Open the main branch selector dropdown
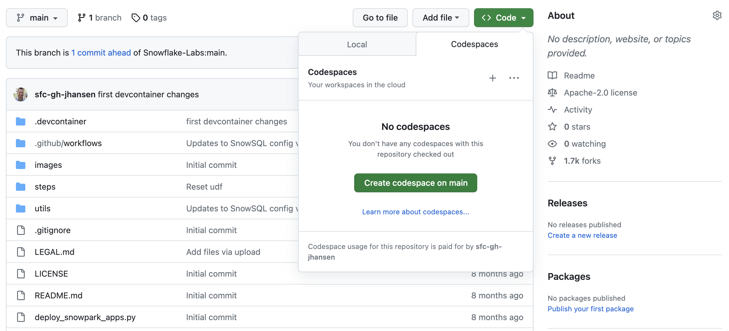 (x=37, y=18)
